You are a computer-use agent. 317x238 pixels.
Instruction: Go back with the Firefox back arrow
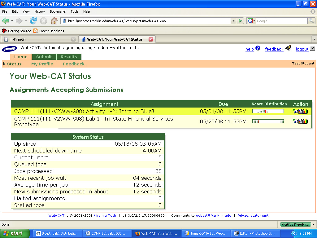(x=6, y=21)
